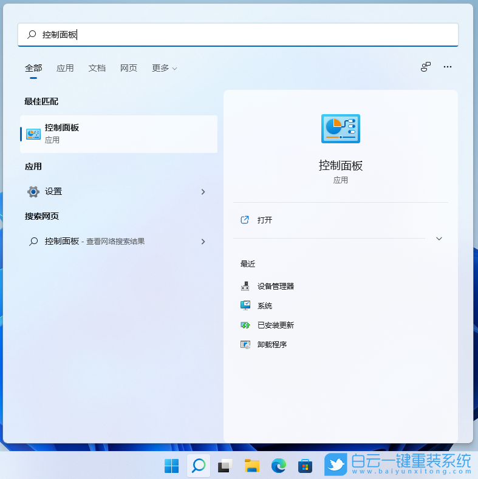Open Windows Start button on taskbar

coord(171,466)
